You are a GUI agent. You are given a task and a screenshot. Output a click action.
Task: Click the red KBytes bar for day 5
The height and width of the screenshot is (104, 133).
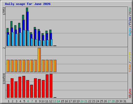(24, 87)
